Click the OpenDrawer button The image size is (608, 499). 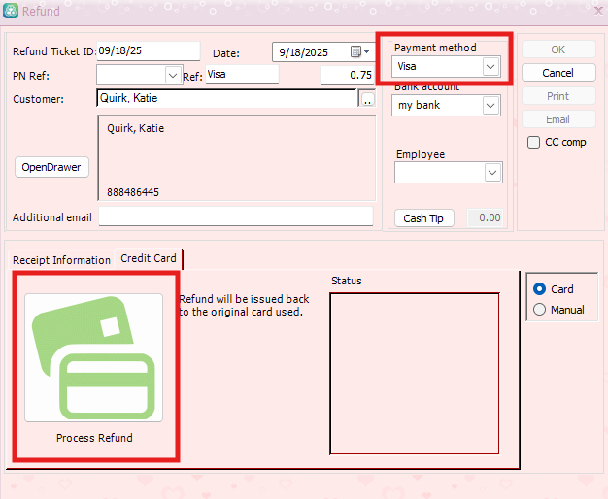click(x=51, y=167)
